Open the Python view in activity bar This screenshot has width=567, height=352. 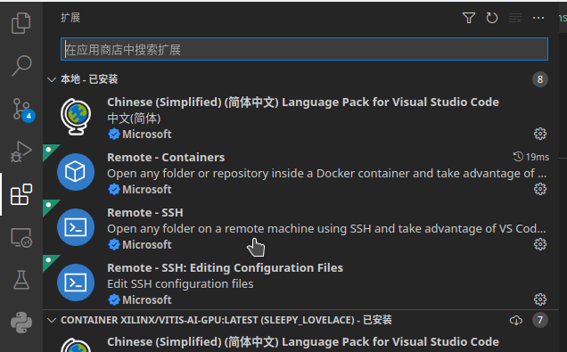pos(21,323)
